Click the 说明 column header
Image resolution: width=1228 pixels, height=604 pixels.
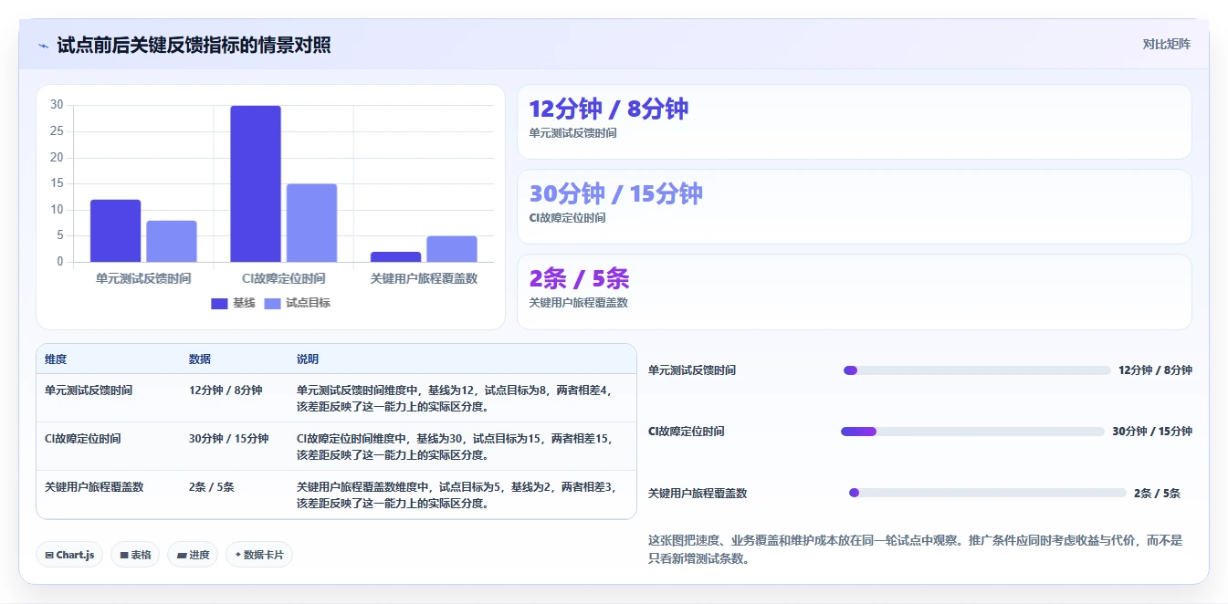(308, 359)
